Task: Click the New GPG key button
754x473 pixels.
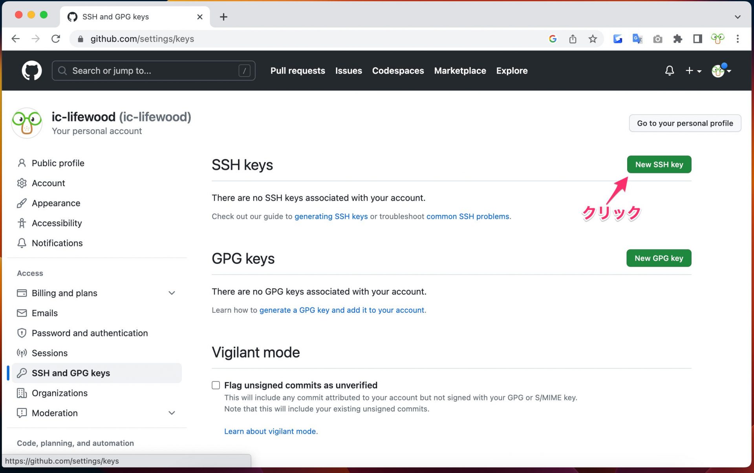Action: coord(659,258)
